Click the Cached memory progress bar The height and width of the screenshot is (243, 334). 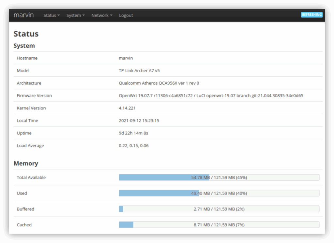[219, 225]
